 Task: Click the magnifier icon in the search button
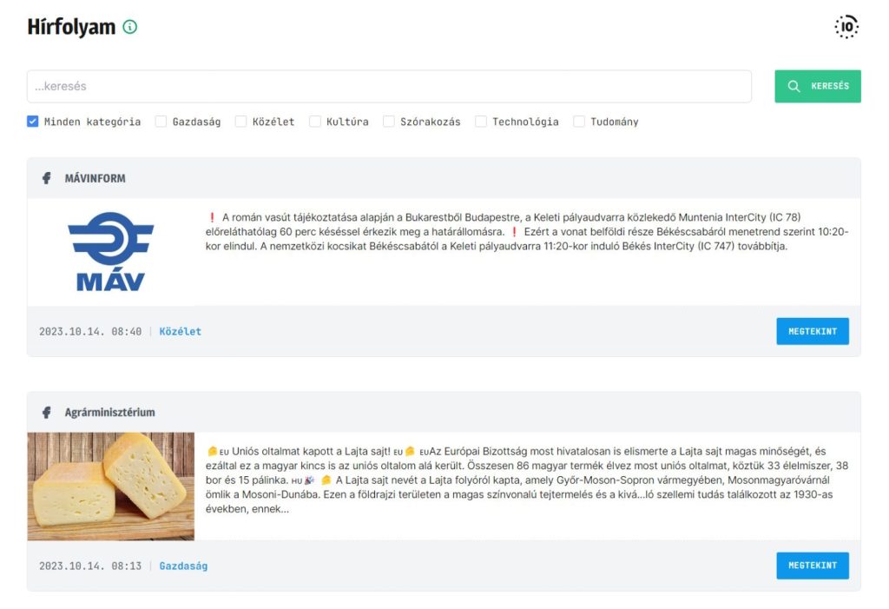(x=794, y=86)
